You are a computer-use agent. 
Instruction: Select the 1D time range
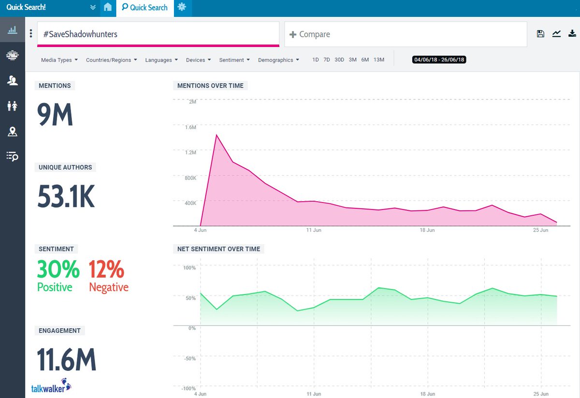[x=316, y=59]
